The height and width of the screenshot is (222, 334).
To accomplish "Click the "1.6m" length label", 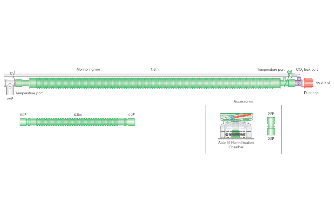I will click(x=154, y=69).
